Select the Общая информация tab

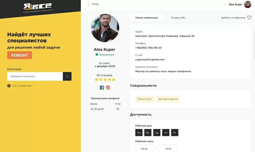tap(147, 18)
